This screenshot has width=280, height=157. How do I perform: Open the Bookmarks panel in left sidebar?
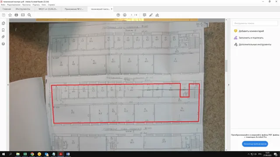coord(3,30)
